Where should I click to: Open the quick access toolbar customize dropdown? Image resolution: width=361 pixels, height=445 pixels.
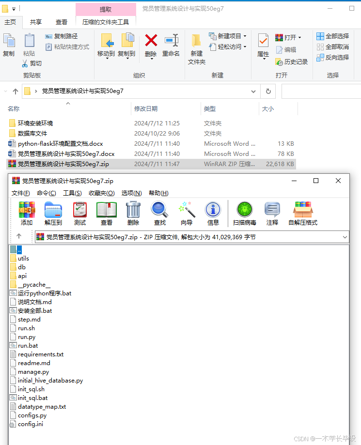tap(14, 9)
